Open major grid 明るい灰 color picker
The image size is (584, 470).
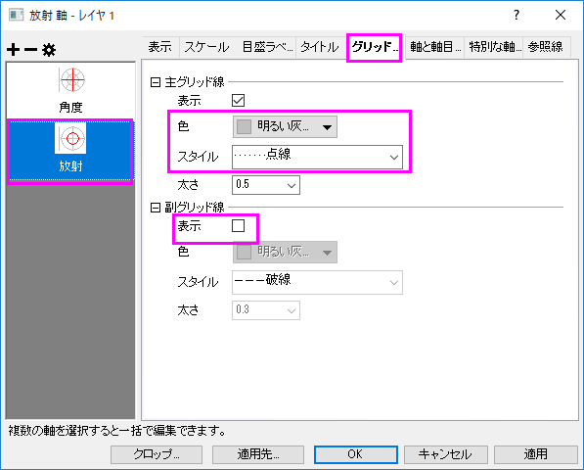tap(285, 126)
